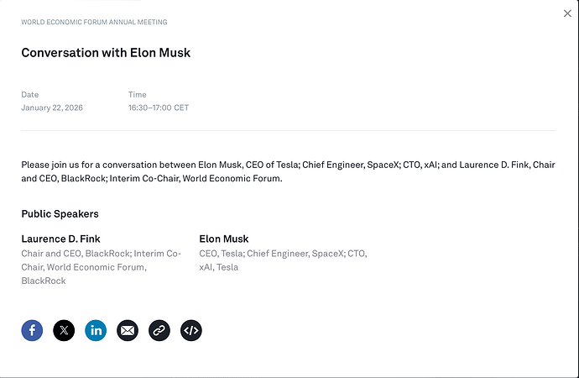Share the session via email icon
The image size is (579, 378).
pos(128,330)
